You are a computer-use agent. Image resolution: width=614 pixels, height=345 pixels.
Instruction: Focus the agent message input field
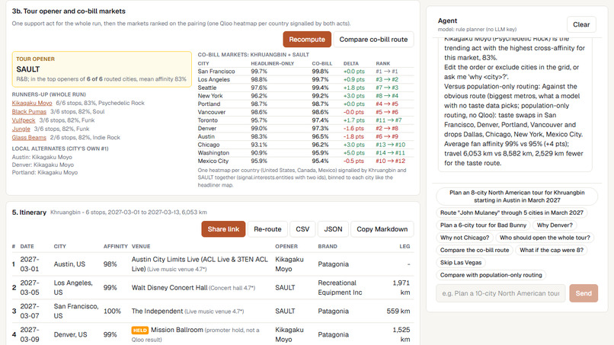[x=500, y=293]
